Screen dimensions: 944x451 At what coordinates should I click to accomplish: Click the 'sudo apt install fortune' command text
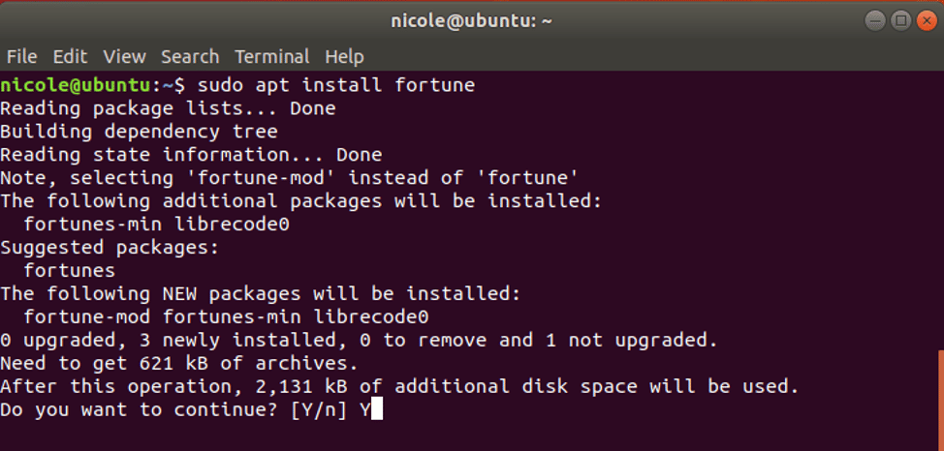336,85
